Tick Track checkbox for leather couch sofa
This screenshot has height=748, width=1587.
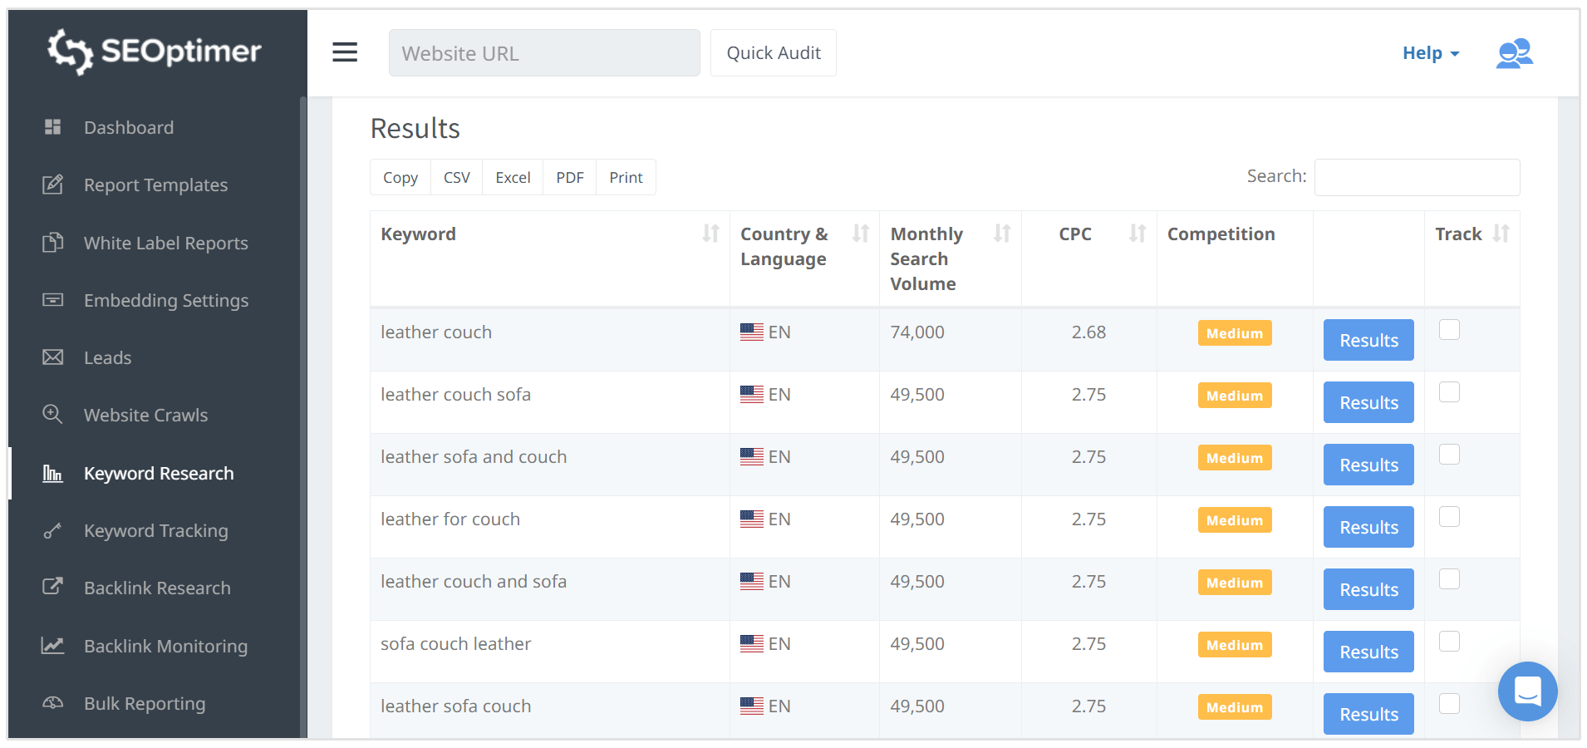[1449, 392]
